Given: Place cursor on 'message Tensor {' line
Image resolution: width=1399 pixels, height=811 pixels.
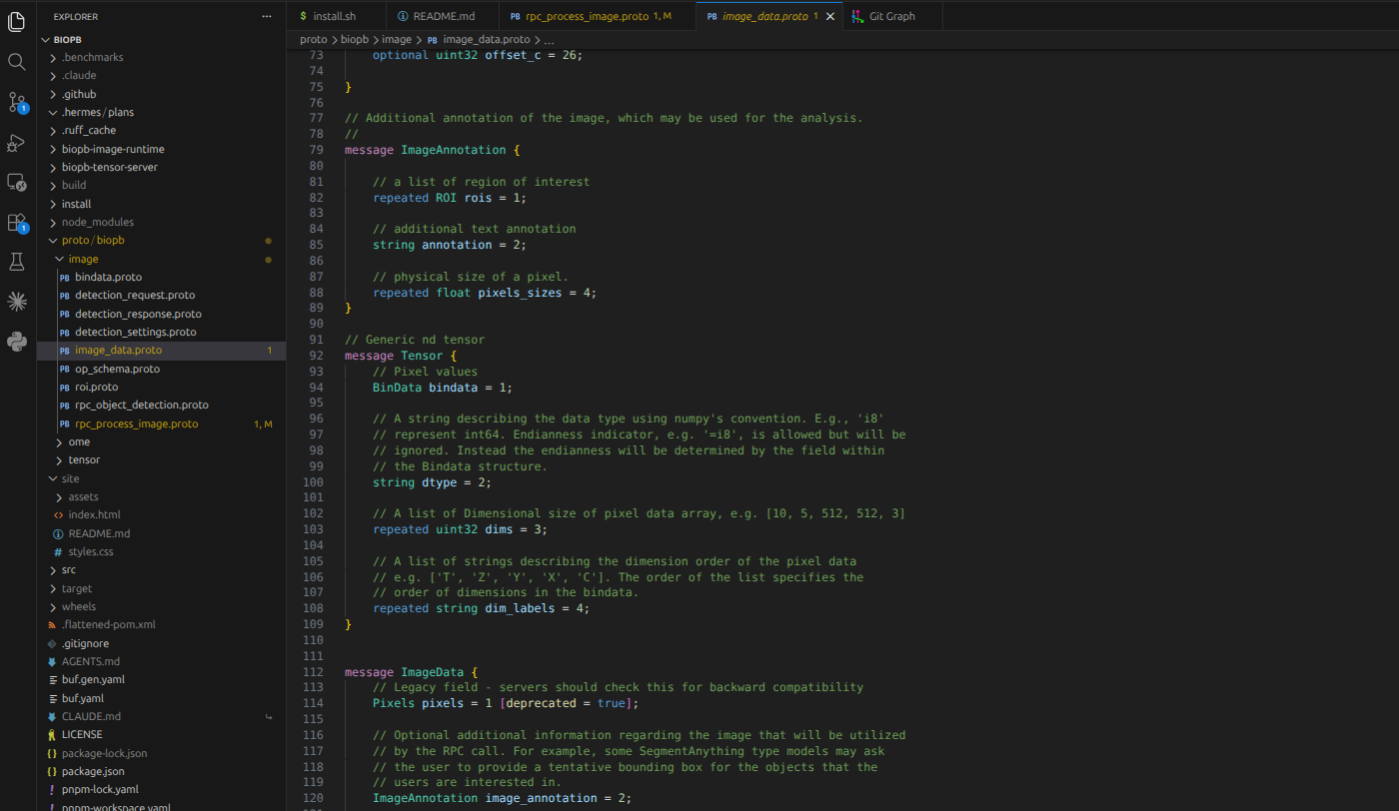Looking at the screenshot, I should point(400,356).
